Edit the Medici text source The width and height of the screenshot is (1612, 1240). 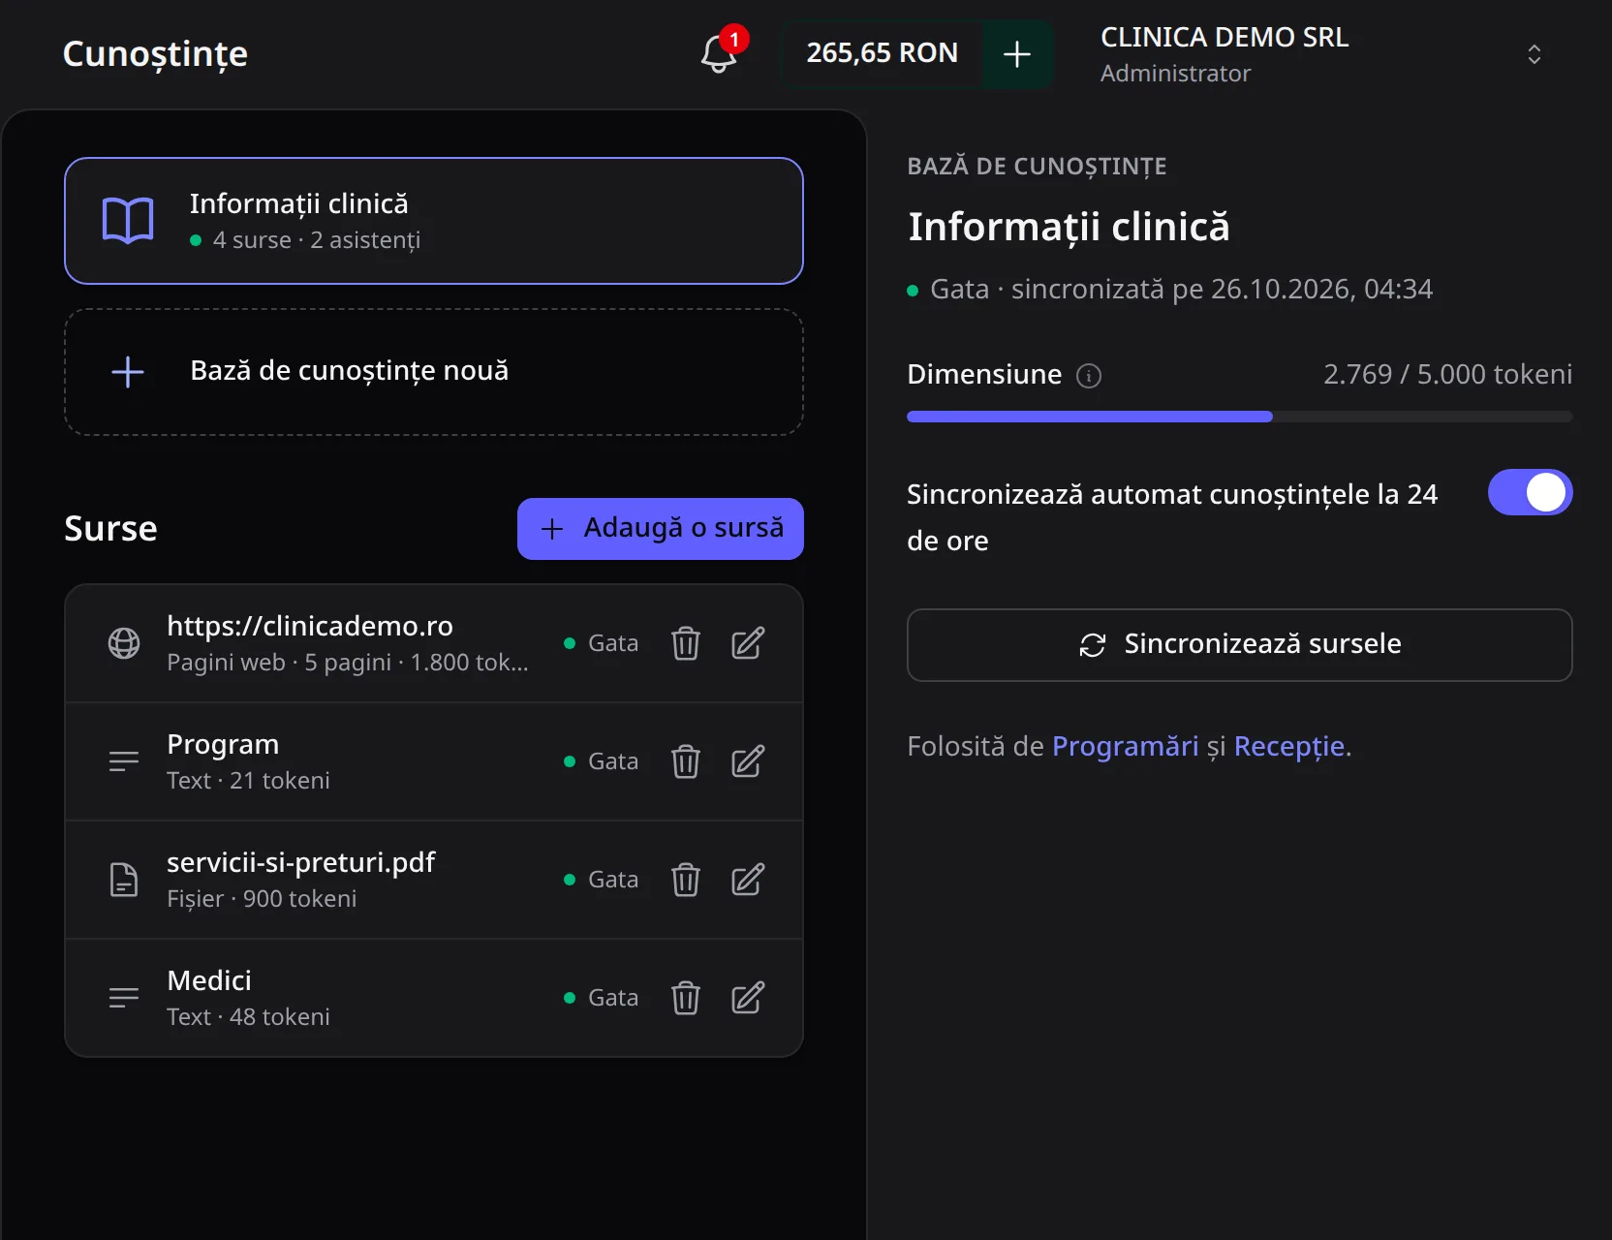point(748,998)
